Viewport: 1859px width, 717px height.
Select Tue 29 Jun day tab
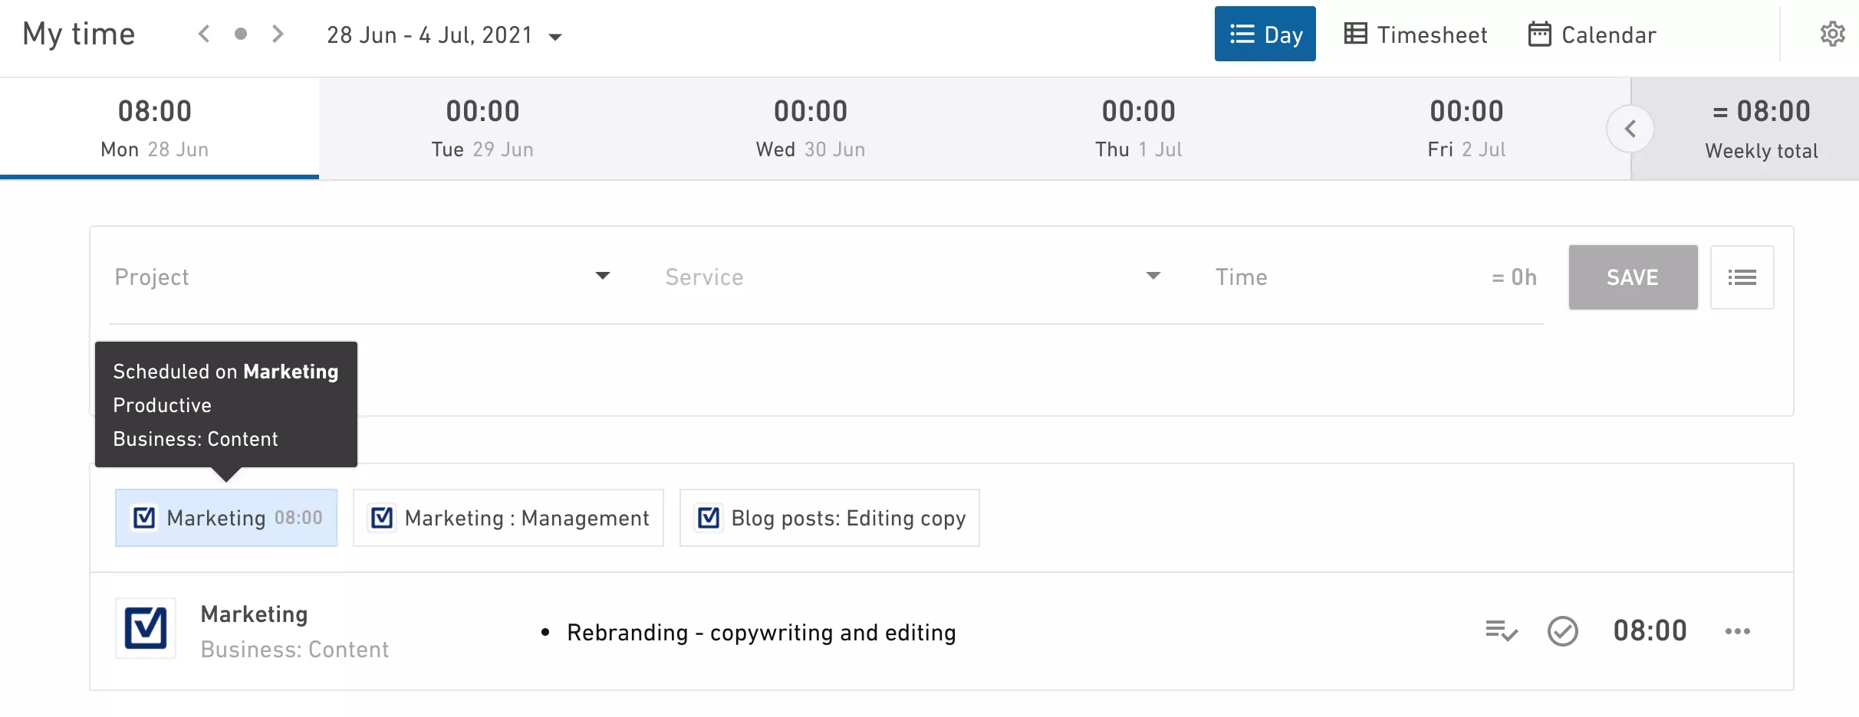pyautogui.click(x=482, y=128)
